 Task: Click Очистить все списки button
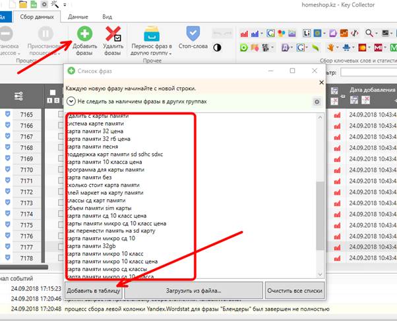(x=294, y=289)
